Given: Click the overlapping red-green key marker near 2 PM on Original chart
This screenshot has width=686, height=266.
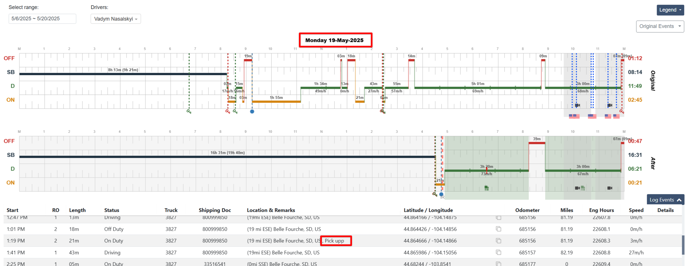Looking at the screenshot, I should 383,112.
